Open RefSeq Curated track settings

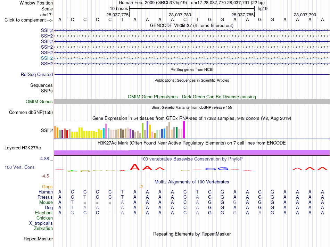(x=37, y=74)
